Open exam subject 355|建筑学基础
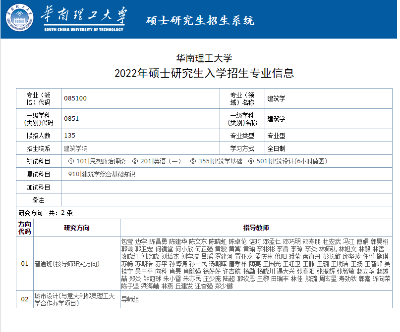Viewport: 400px width, 332px height. pyautogui.click(x=220, y=161)
